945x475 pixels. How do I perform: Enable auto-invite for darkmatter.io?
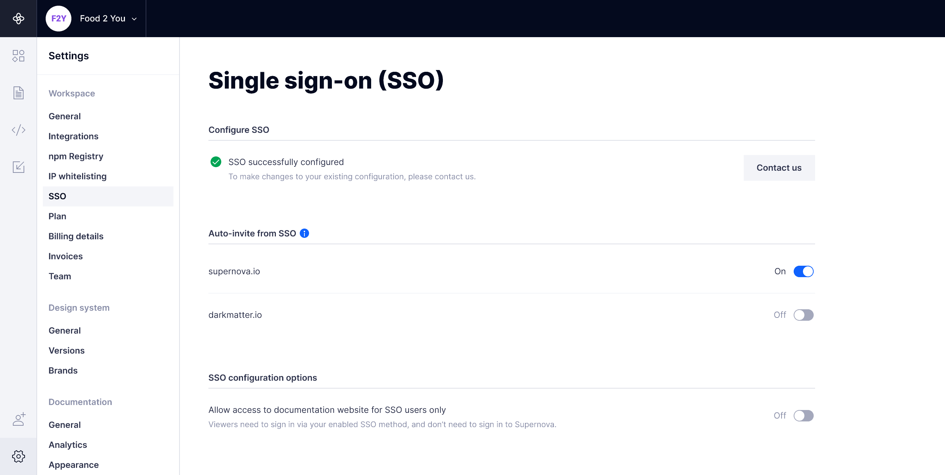(x=803, y=315)
